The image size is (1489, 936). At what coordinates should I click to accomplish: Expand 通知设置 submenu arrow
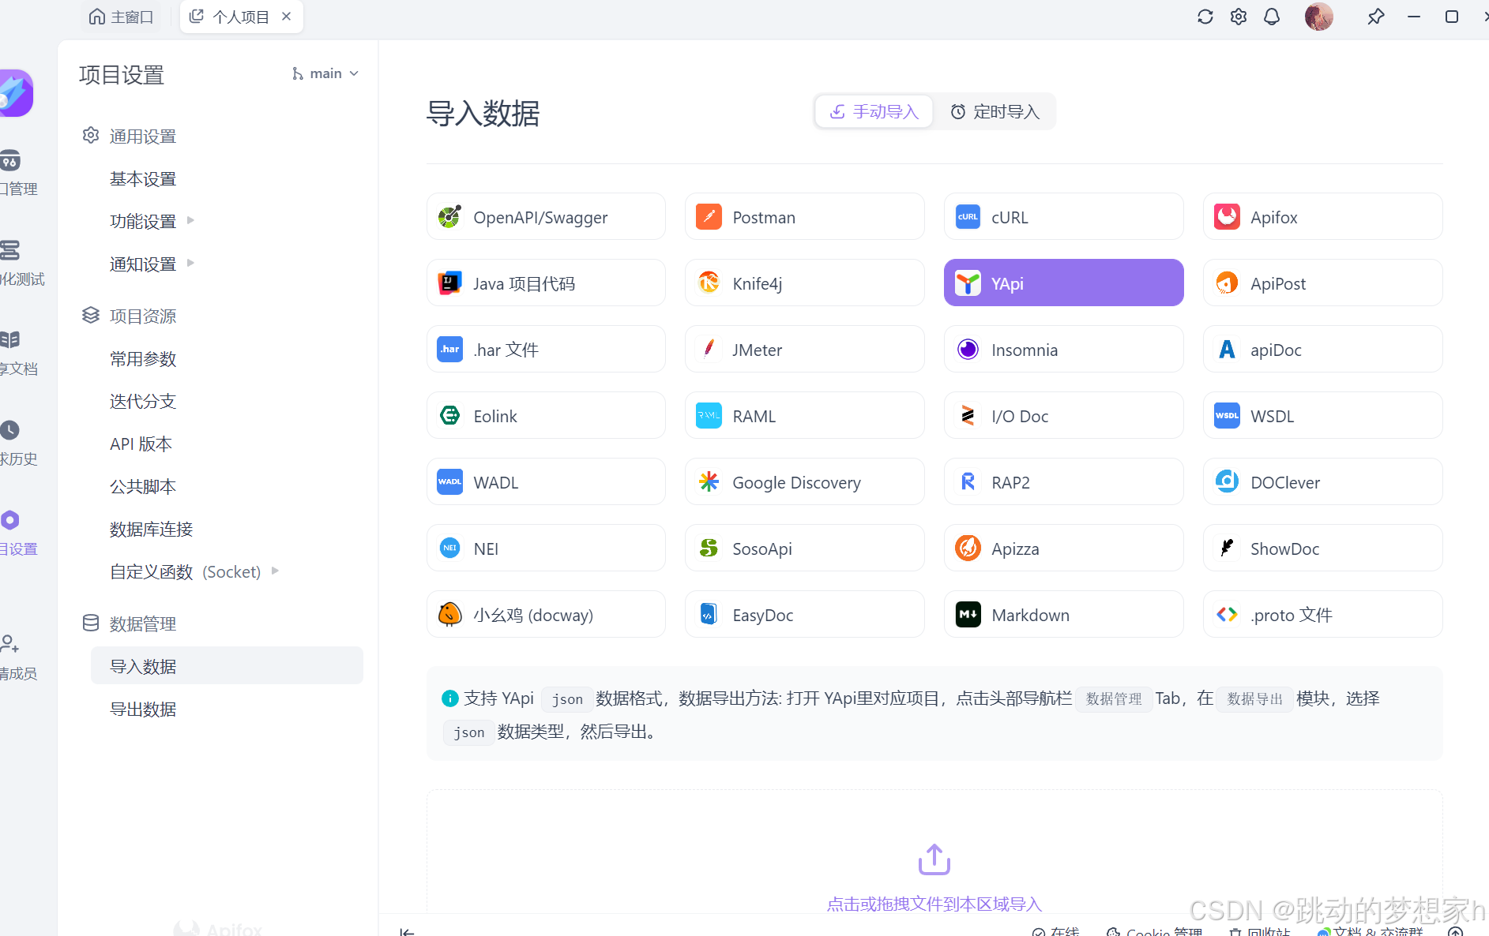[190, 264]
